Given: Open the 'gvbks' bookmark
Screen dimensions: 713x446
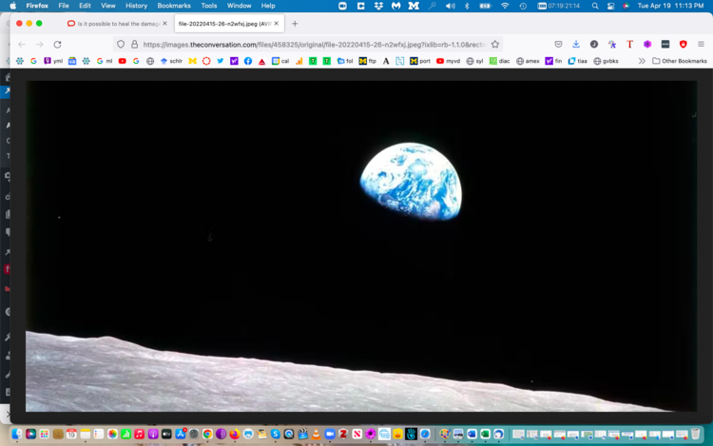Looking at the screenshot, I should [x=606, y=61].
